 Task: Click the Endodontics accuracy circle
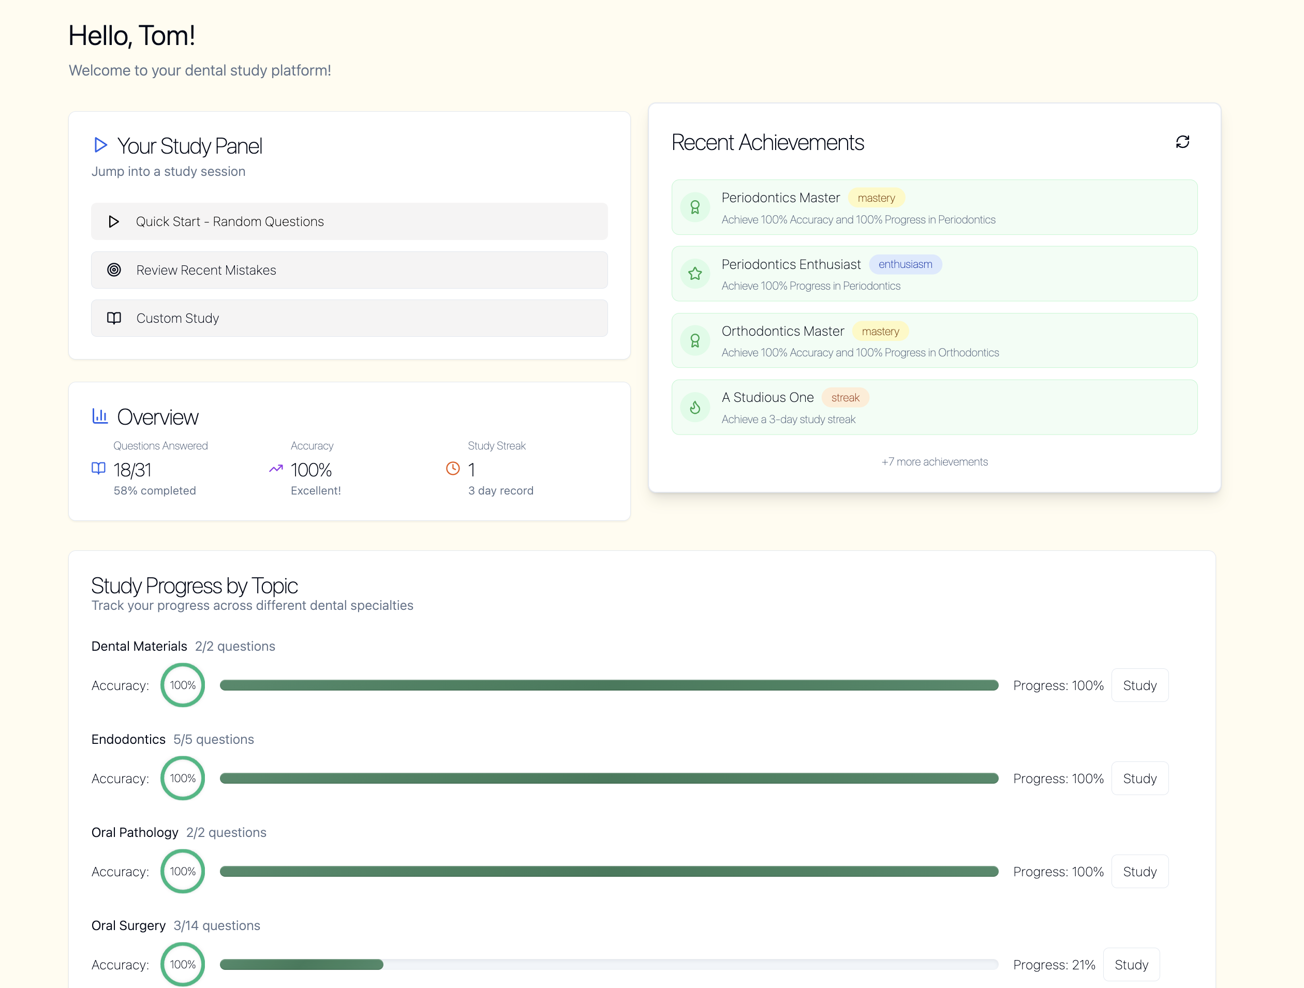(x=183, y=779)
